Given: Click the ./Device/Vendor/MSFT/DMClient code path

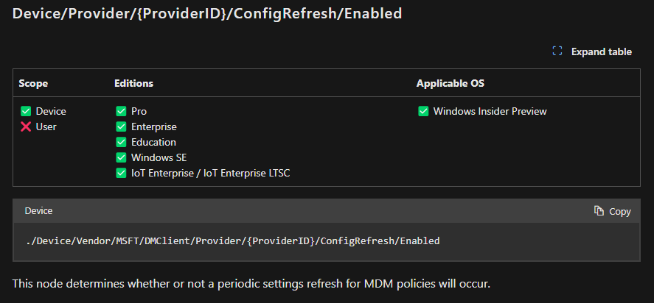Looking at the screenshot, I should pos(232,240).
